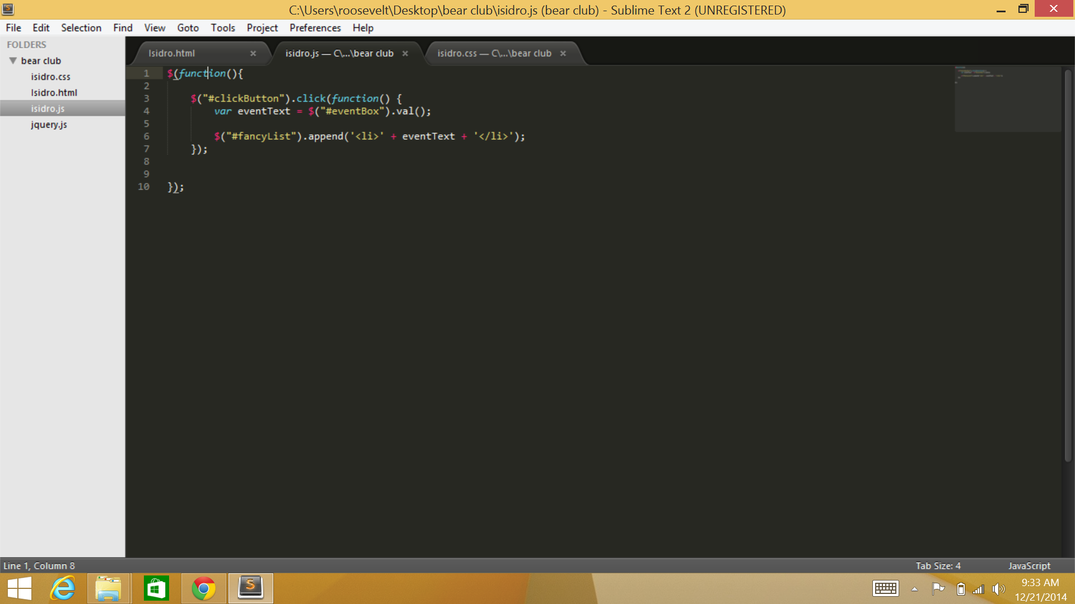This screenshot has height=604, width=1075.
Task: Open File Explorer from the taskbar
Action: click(109, 588)
